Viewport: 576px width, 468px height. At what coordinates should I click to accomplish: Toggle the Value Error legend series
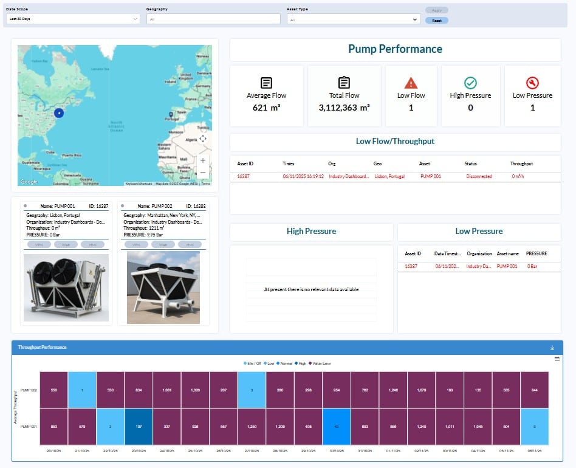click(321, 363)
